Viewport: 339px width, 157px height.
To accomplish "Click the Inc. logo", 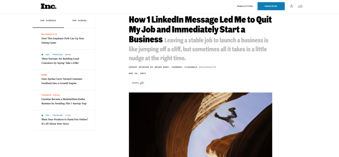I will [x=48, y=6].
